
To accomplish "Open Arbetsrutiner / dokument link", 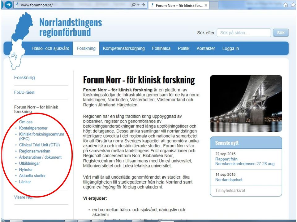I will coord(40,157).
